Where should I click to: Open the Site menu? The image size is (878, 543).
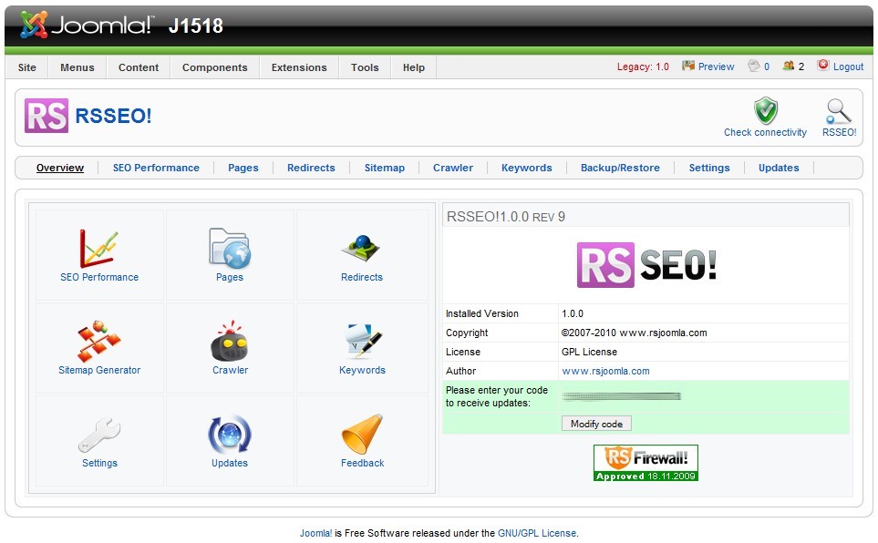[x=26, y=67]
